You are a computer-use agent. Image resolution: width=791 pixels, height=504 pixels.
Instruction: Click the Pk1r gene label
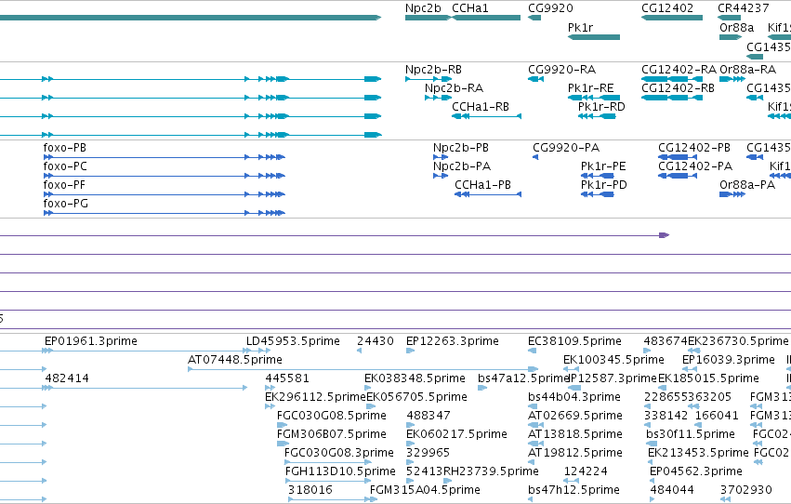click(x=580, y=27)
